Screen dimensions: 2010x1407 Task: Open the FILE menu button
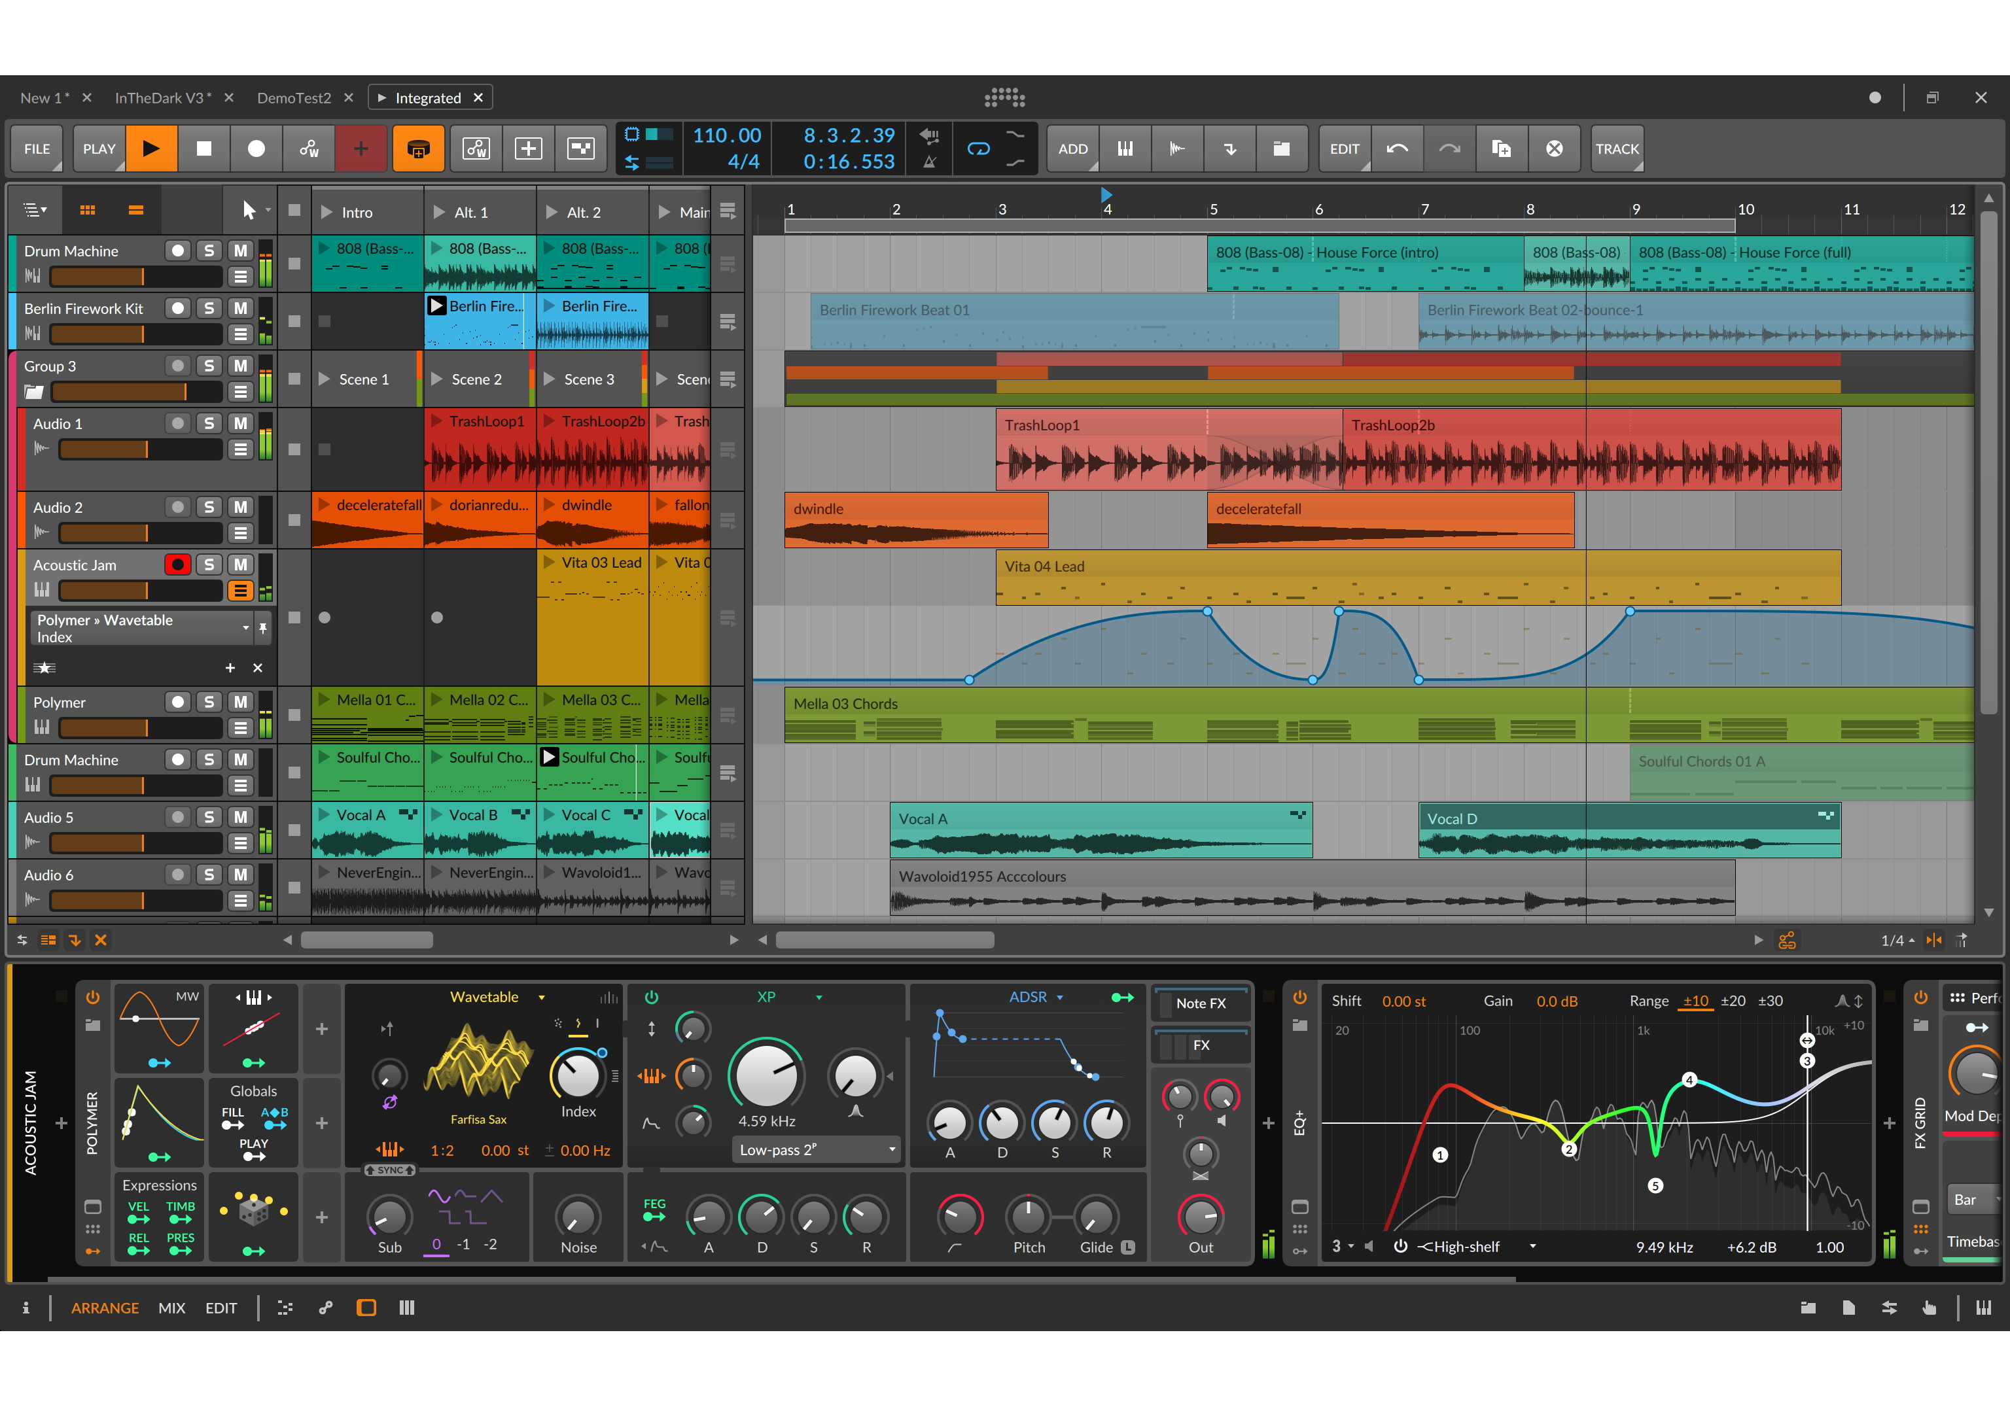[x=37, y=148]
